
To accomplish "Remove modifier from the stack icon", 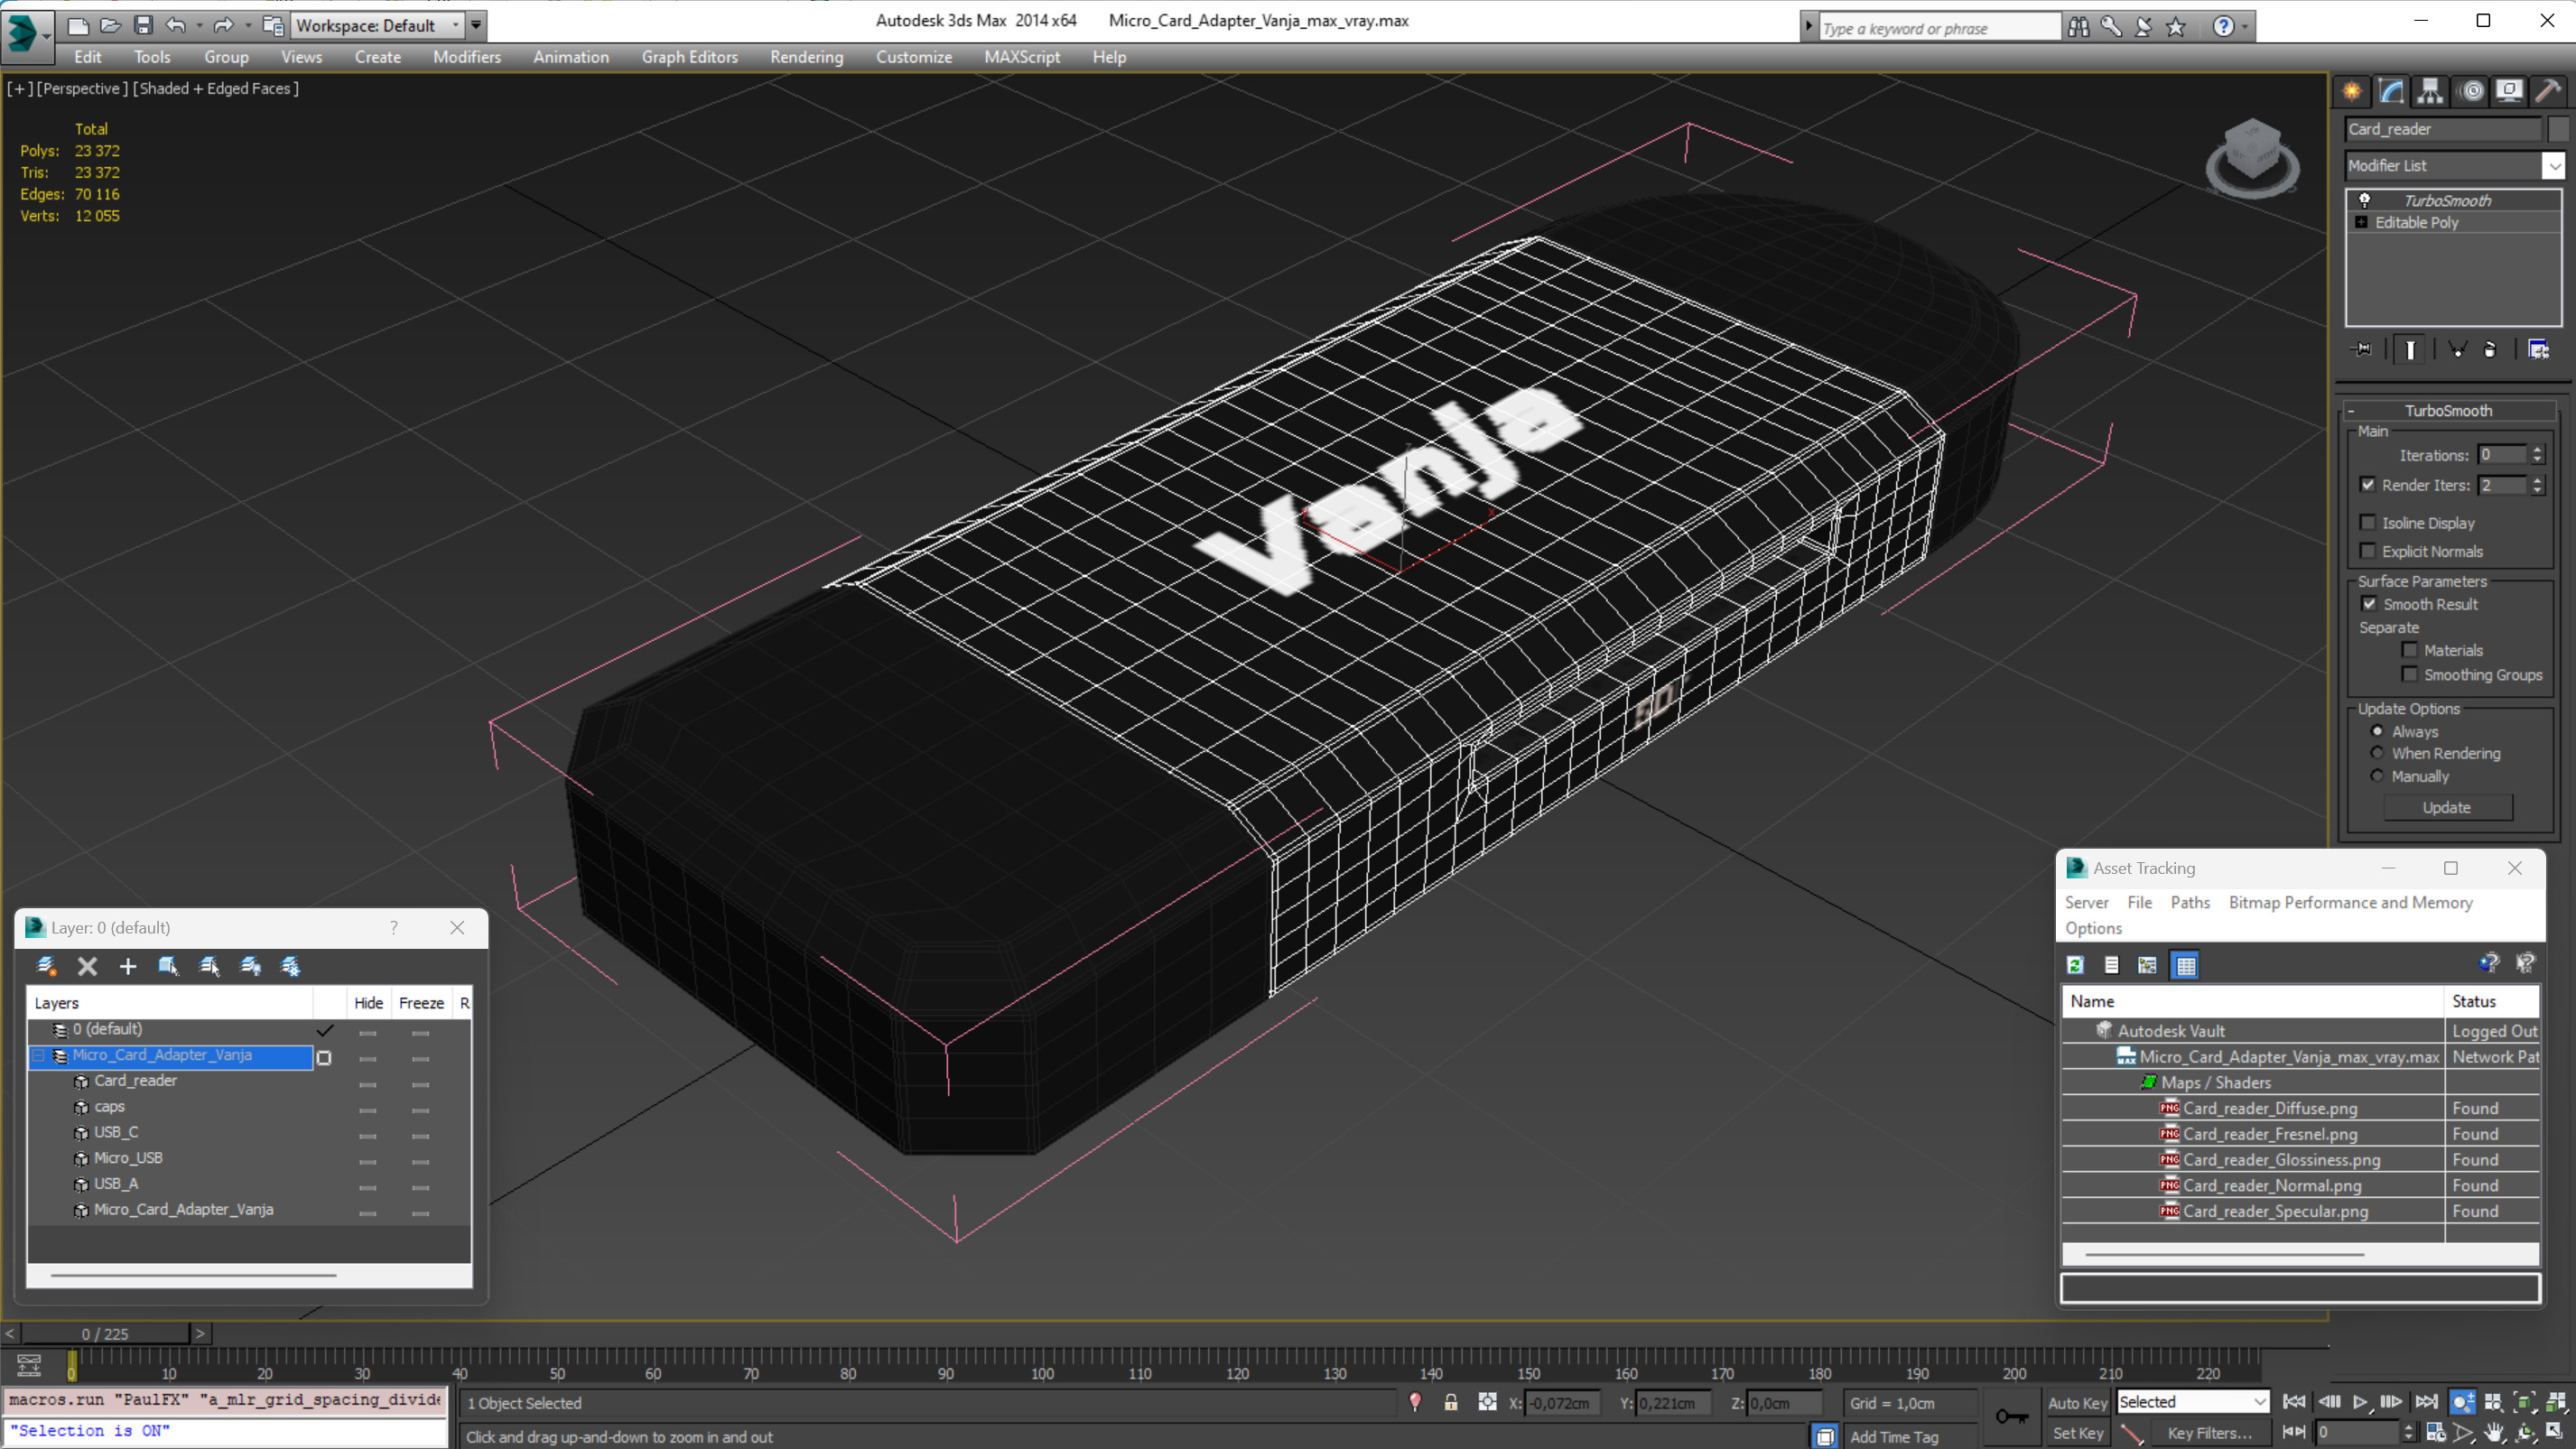I will pyautogui.click(x=2490, y=349).
